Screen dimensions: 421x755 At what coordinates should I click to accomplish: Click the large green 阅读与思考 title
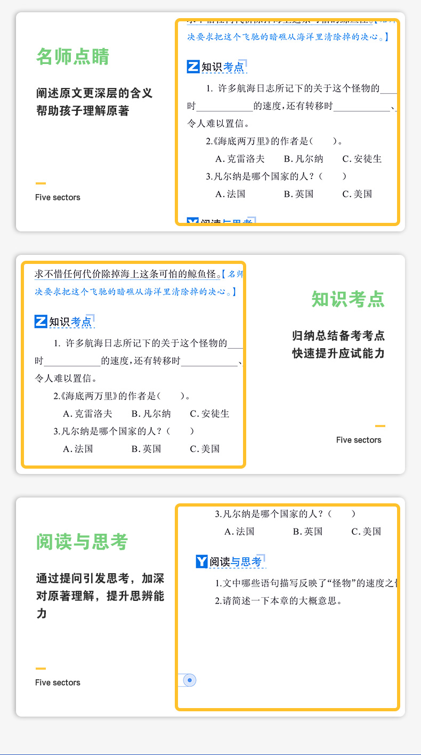coord(82,542)
